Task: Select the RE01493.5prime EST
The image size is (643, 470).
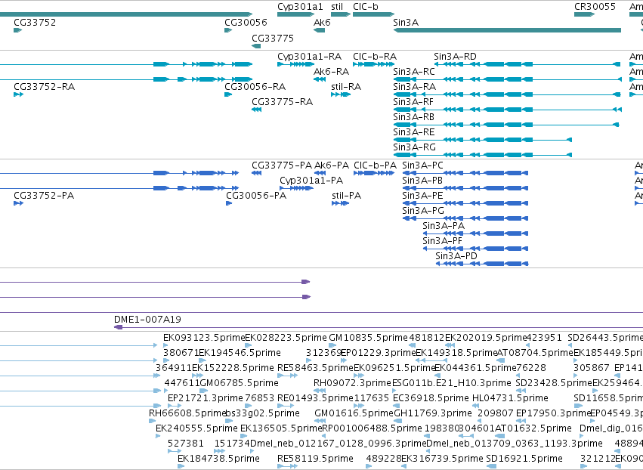Action: tap(286, 406)
